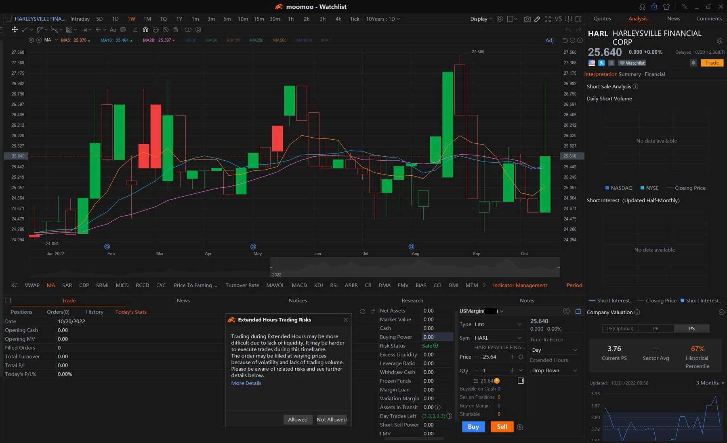Open the Display dropdown
The height and width of the screenshot is (443, 727).
(x=481, y=19)
